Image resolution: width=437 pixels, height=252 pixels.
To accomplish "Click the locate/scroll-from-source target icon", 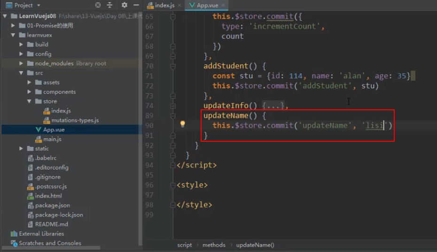I will tap(98, 5).
